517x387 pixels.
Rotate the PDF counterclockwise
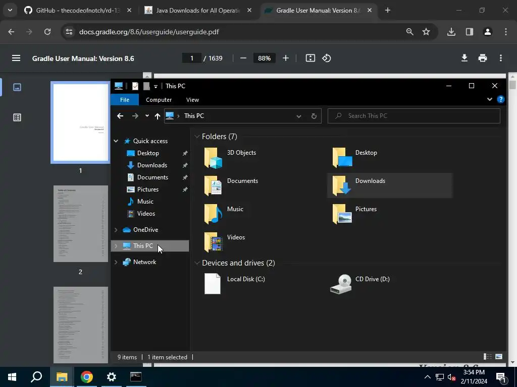tap(327, 58)
